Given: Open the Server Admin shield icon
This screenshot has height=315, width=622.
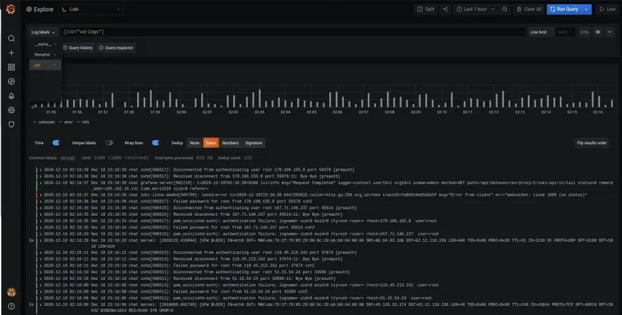Looking at the screenshot, I should point(11,124).
